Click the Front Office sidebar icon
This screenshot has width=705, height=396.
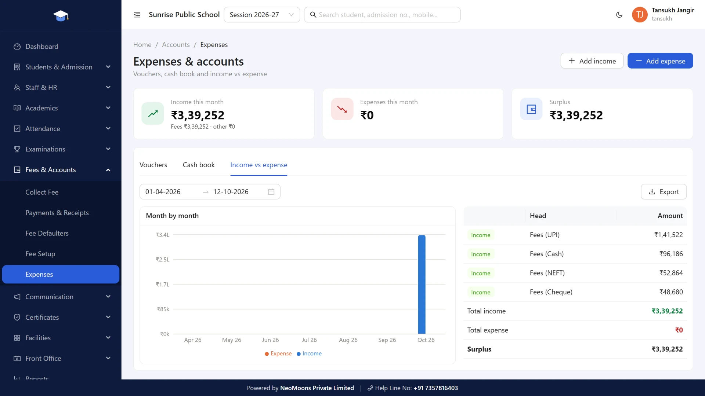tap(17, 358)
